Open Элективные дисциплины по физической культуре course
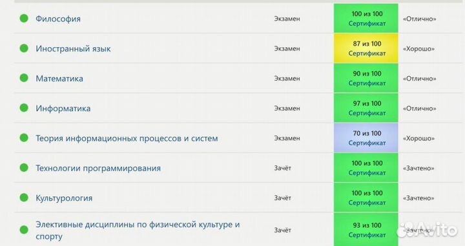465x246 pixels. (138, 231)
